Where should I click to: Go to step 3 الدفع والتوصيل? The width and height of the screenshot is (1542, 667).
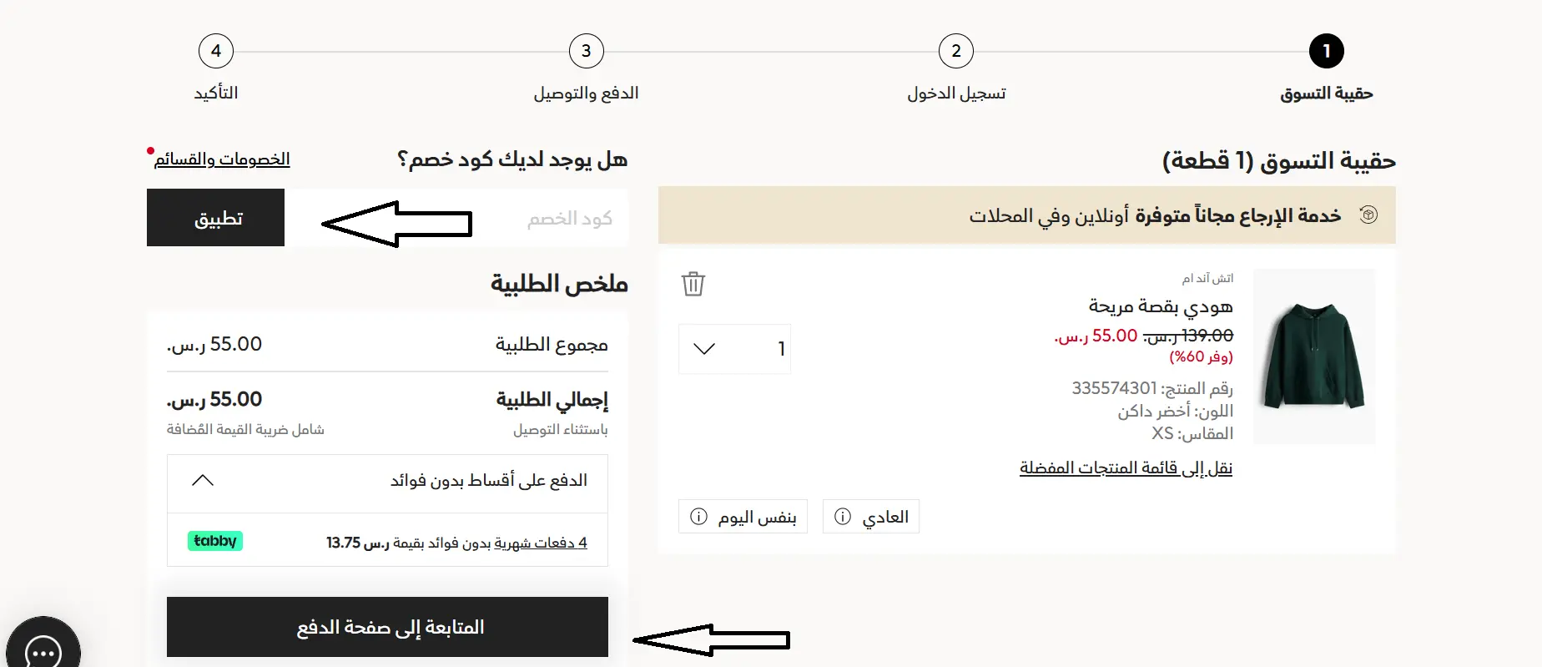pos(586,51)
